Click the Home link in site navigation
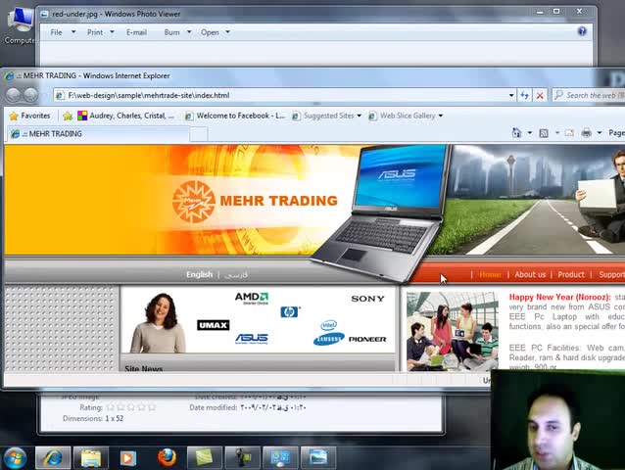Viewport: 625px width, 470px height. [490, 274]
